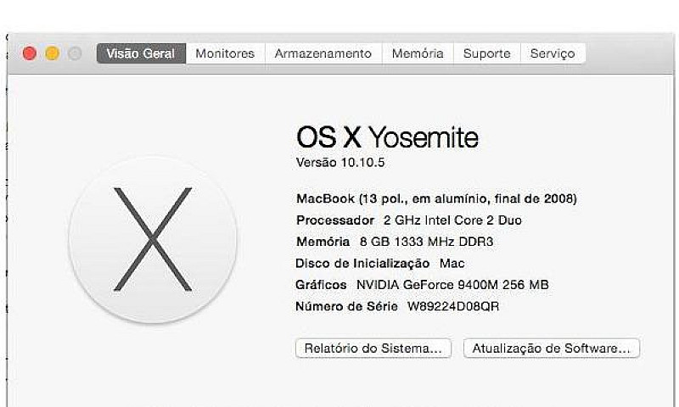Click the startup disk name Mac

pyautogui.click(x=452, y=263)
